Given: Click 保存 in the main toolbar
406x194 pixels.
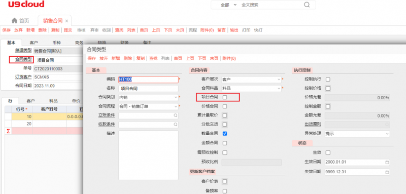Looking at the screenshot, I should point(7,30).
